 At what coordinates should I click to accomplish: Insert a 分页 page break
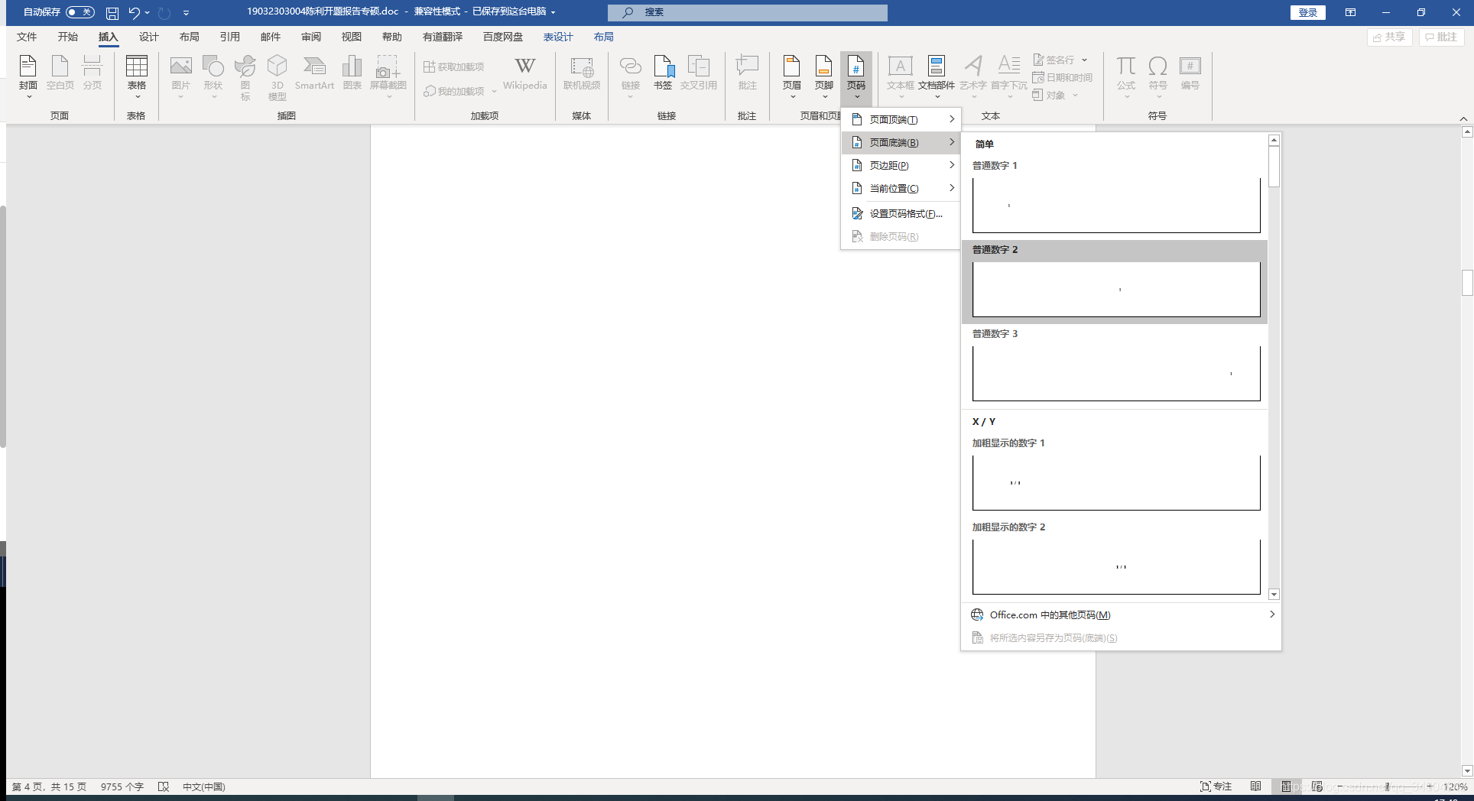(93, 73)
